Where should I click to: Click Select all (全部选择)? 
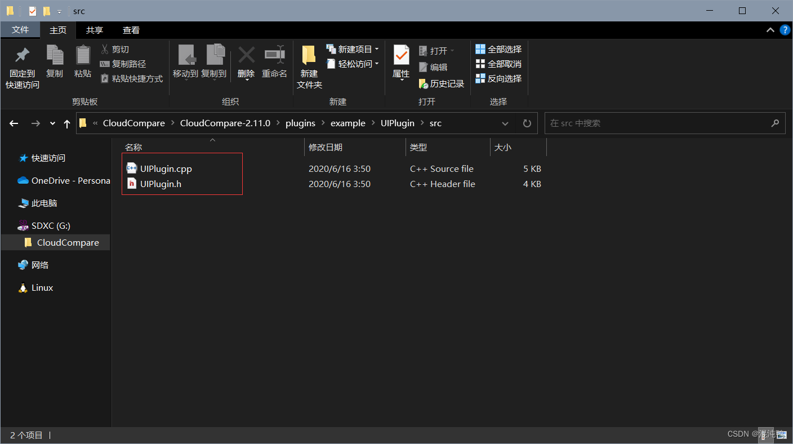click(498, 50)
